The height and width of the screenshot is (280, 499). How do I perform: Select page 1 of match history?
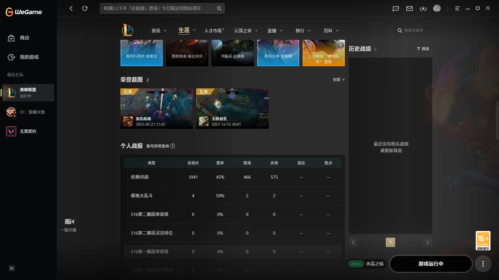click(x=390, y=242)
